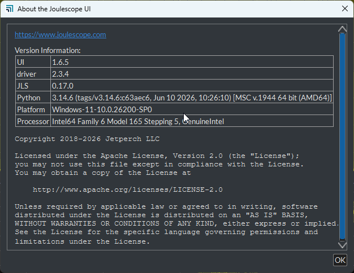The width and height of the screenshot is (354, 273).
Task: Click the driver version cell 2.3.4
Action: (x=192, y=74)
